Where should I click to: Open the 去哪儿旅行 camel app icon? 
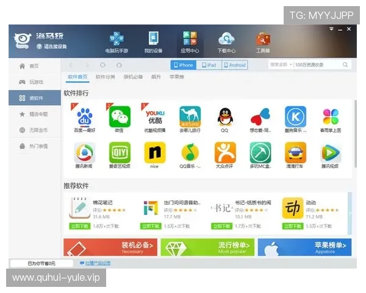pos(190,117)
